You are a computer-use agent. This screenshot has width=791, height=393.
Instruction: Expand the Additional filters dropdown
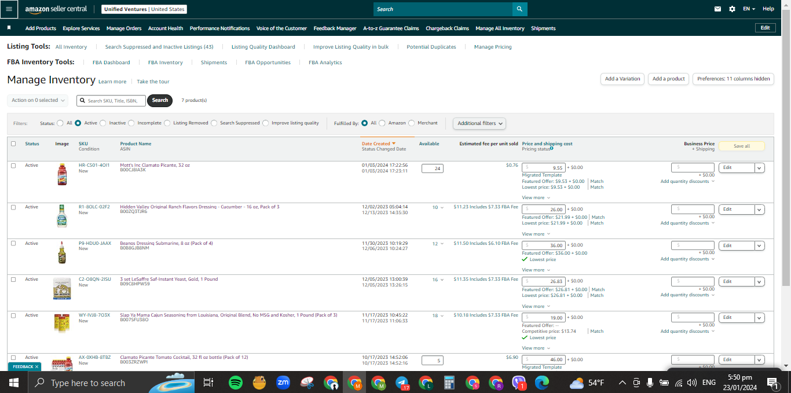click(x=479, y=123)
